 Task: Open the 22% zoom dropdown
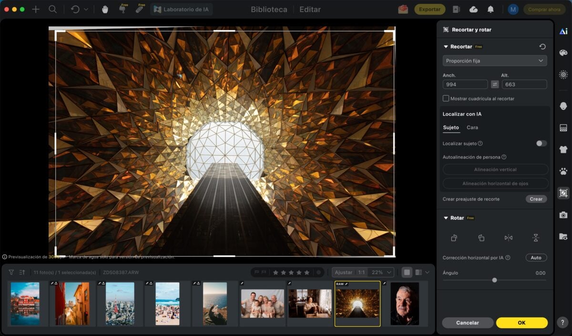pyautogui.click(x=382, y=272)
